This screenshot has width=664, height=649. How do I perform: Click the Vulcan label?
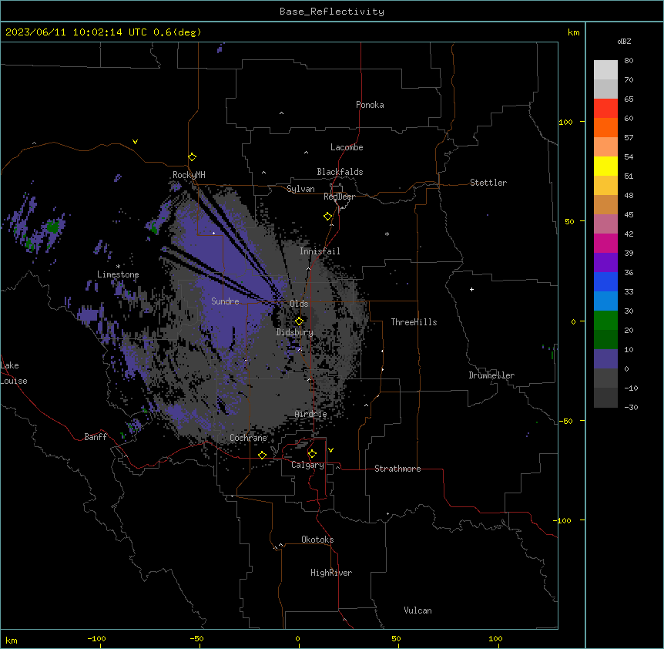tap(418, 610)
